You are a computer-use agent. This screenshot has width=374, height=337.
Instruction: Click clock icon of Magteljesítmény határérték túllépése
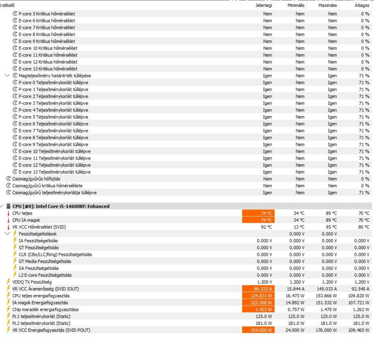[15, 76]
